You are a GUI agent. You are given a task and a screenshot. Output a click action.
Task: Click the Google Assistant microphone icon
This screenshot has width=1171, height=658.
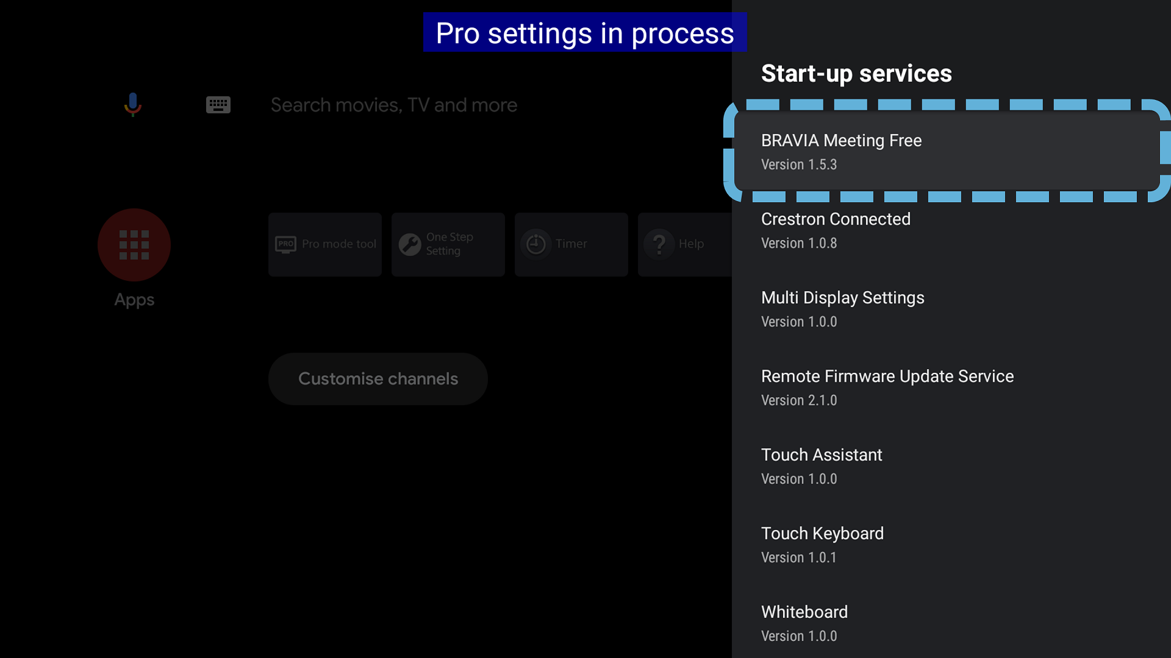tap(132, 105)
